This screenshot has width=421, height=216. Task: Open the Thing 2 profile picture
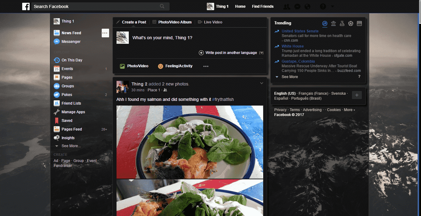point(122,87)
